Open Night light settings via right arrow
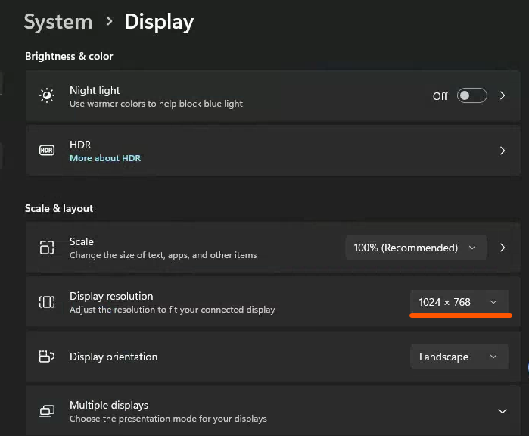Image resolution: width=529 pixels, height=436 pixels. [503, 96]
